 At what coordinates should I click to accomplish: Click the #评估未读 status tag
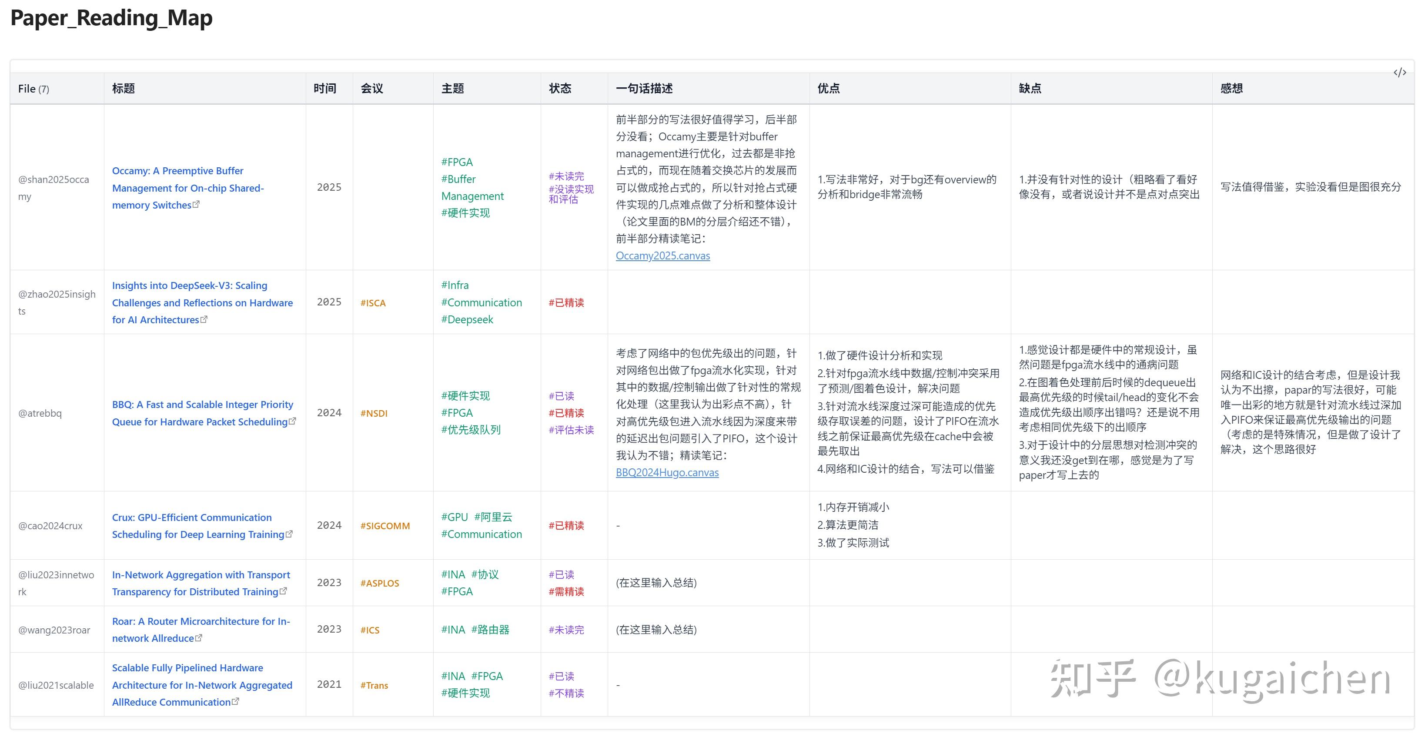pyautogui.click(x=571, y=430)
